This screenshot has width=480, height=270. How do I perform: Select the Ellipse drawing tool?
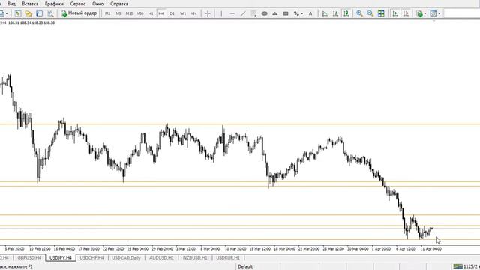264,13
